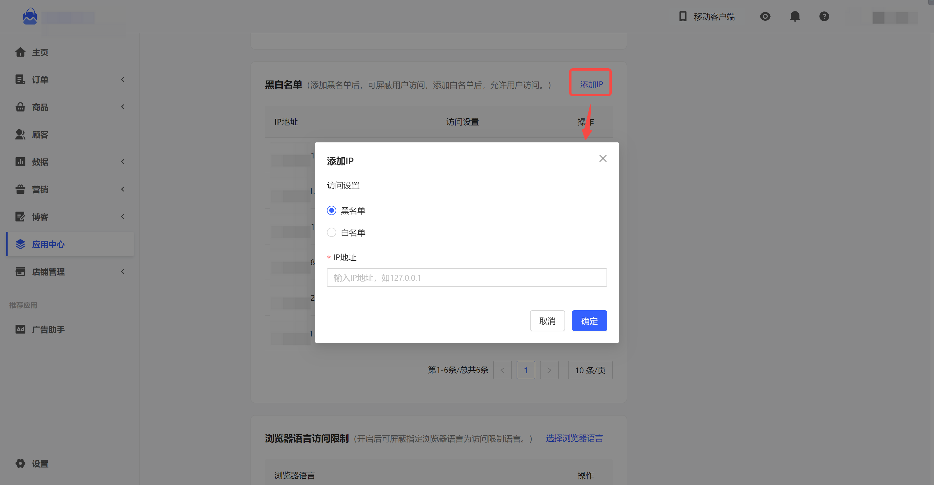Expand the 数据 menu chevron
This screenshot has height=485, width=934.
(123, 162)
